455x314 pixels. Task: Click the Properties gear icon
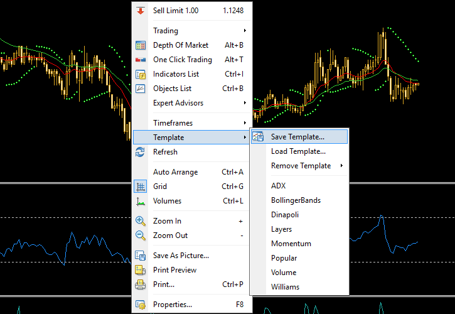coord(141,305)
